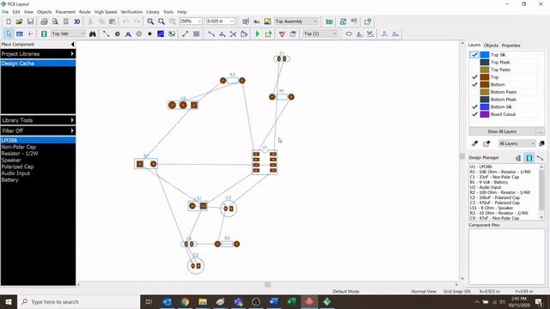This screenshot has height=309, width=550.
Task: Click the find binoculars icon
Action: (93, 34)
